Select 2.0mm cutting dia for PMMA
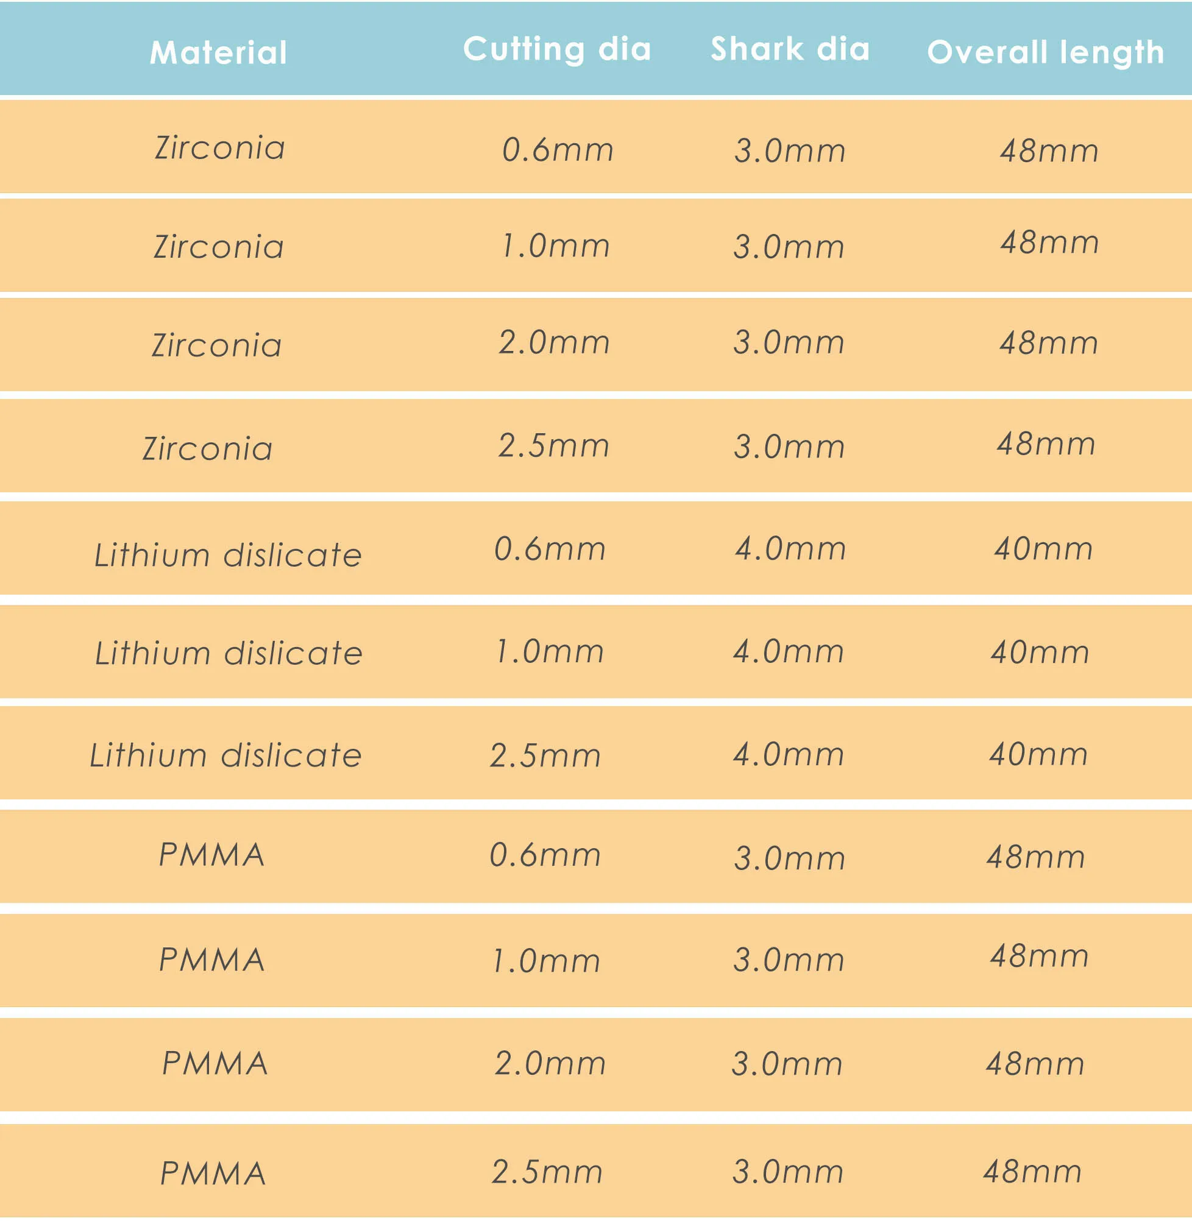1192x1221 pixels. (x=550, y=1063)
